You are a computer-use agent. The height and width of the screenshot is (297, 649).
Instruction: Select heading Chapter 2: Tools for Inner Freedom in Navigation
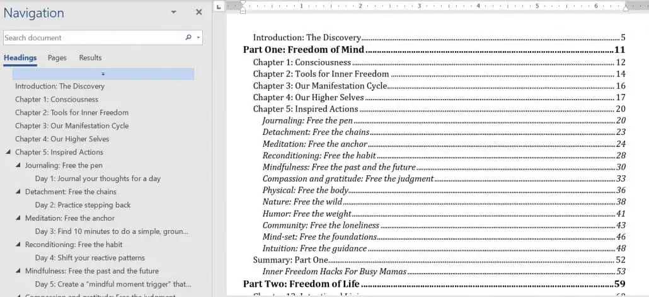[72, 113]
